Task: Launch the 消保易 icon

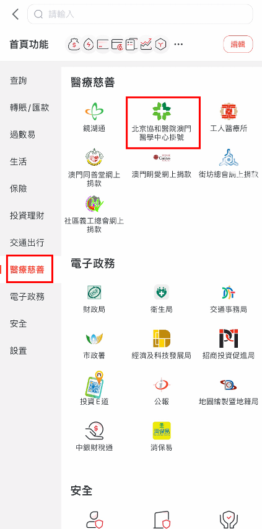Action: [161, 430]
